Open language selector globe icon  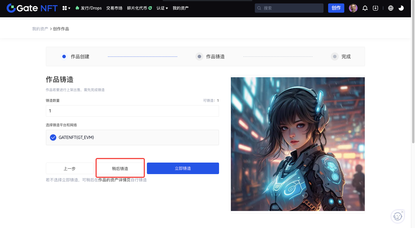(x=391, y=8)
